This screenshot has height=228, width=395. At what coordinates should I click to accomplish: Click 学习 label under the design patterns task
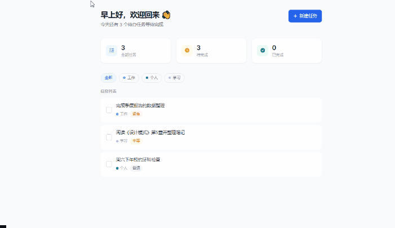(123, 141)
